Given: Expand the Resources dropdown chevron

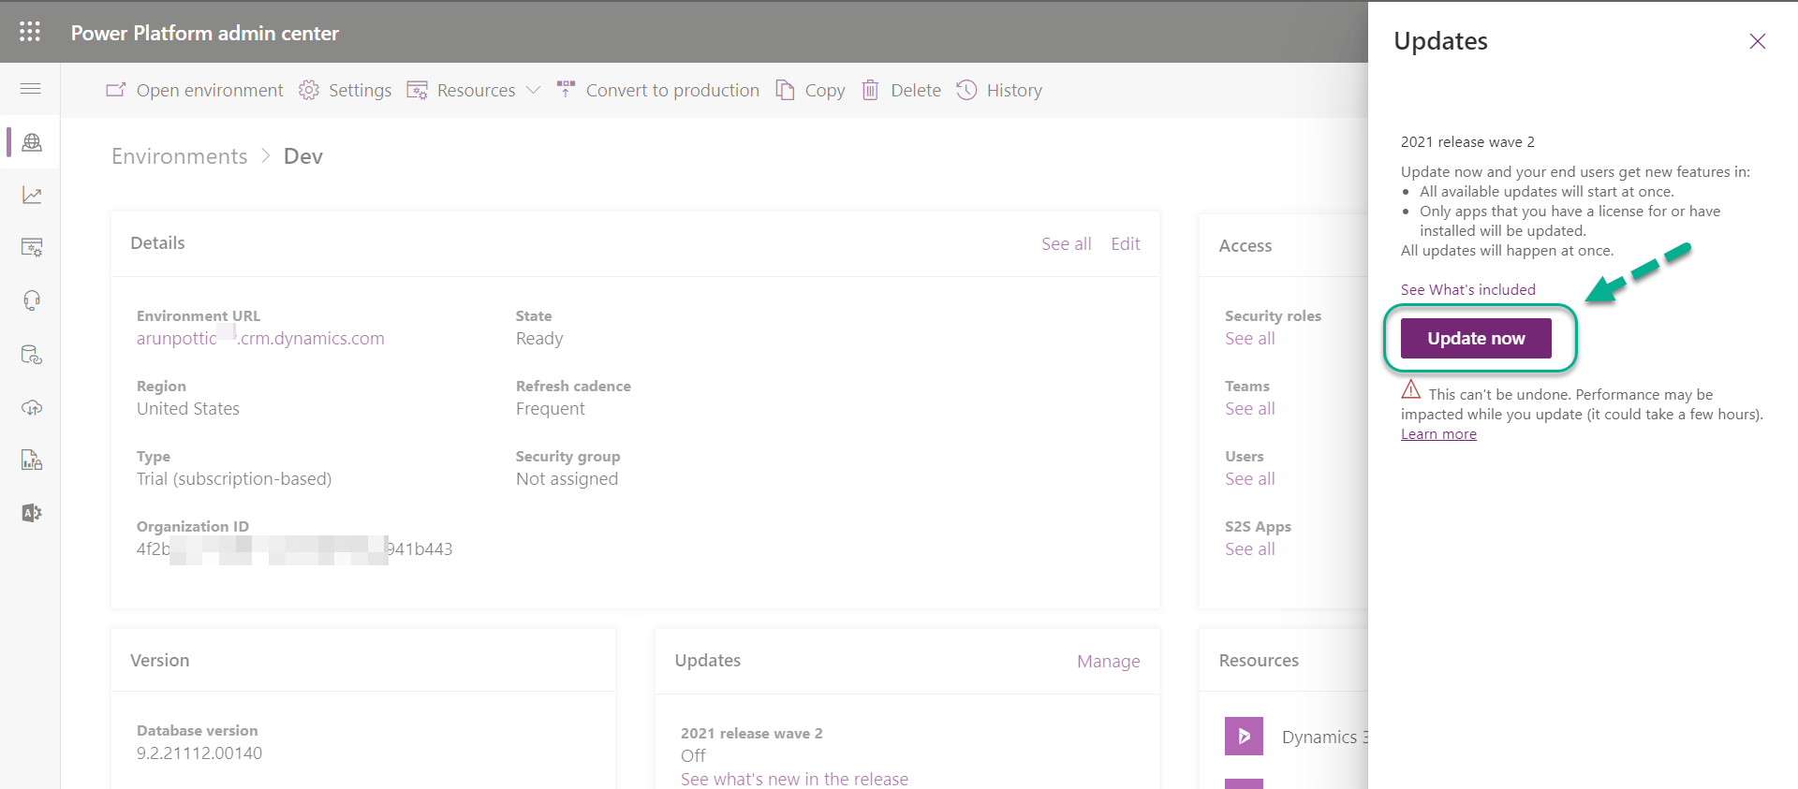Looking at the screenshot, I should (534, 90).
